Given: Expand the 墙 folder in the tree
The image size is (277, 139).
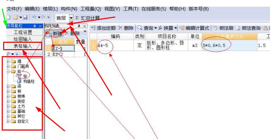Looking at the screenshot, I should click(8, 61).
